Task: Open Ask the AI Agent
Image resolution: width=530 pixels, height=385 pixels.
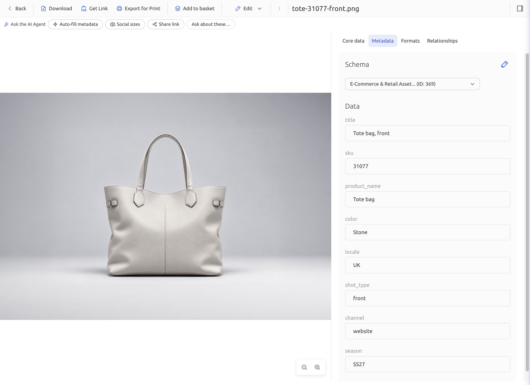Action: pyautogui.click(x=25, y=24)
